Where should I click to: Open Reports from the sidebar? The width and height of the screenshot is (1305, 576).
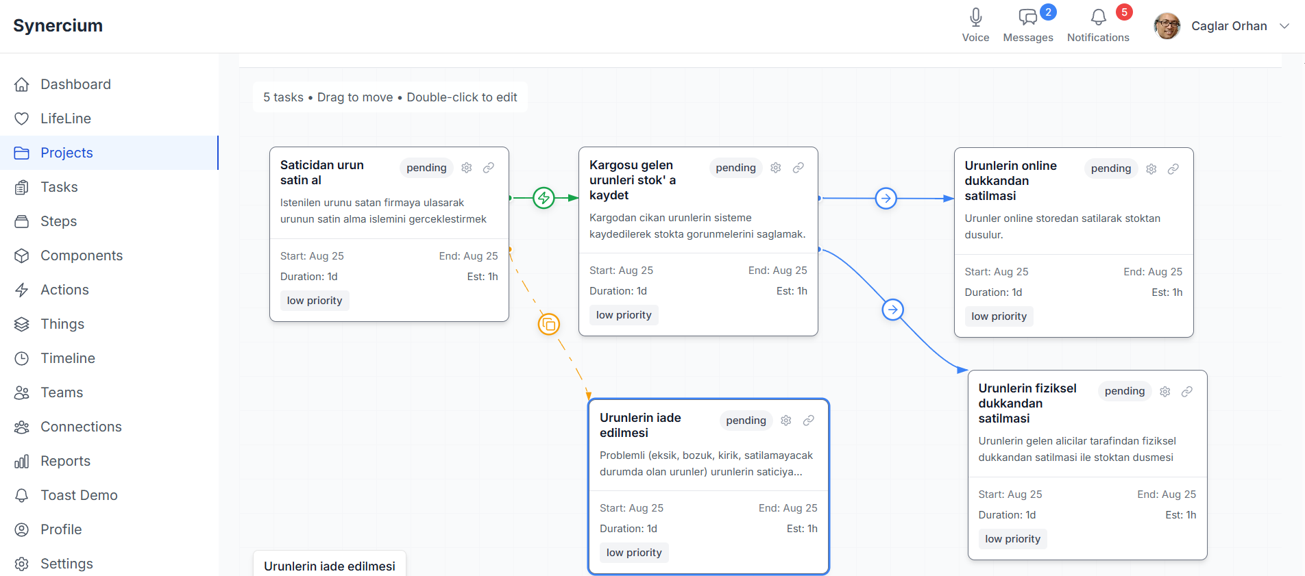(65, 461)
